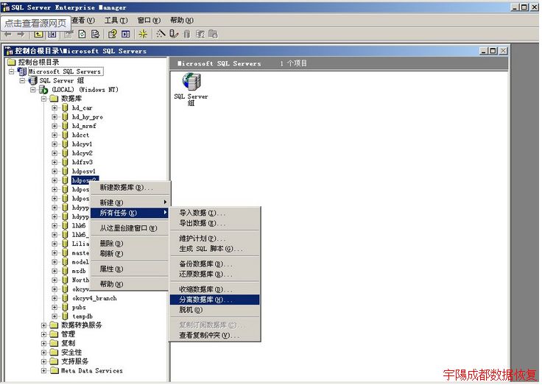
Task: Expand the Meta Data Services node
Action: [44, 370]
